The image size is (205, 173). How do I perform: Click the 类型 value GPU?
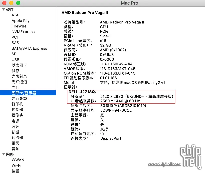pyautogui.click(x=104, y=27)
